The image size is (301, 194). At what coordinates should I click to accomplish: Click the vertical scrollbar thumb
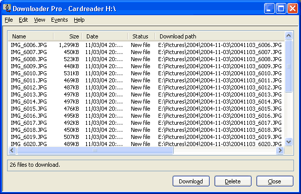[289, 66]
